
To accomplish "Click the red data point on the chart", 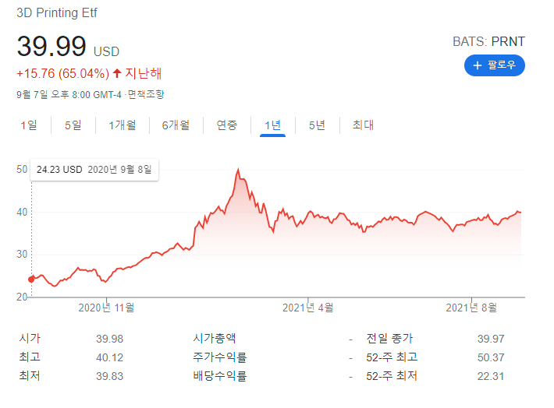I will pyautogui.click(x=31, y=280).
